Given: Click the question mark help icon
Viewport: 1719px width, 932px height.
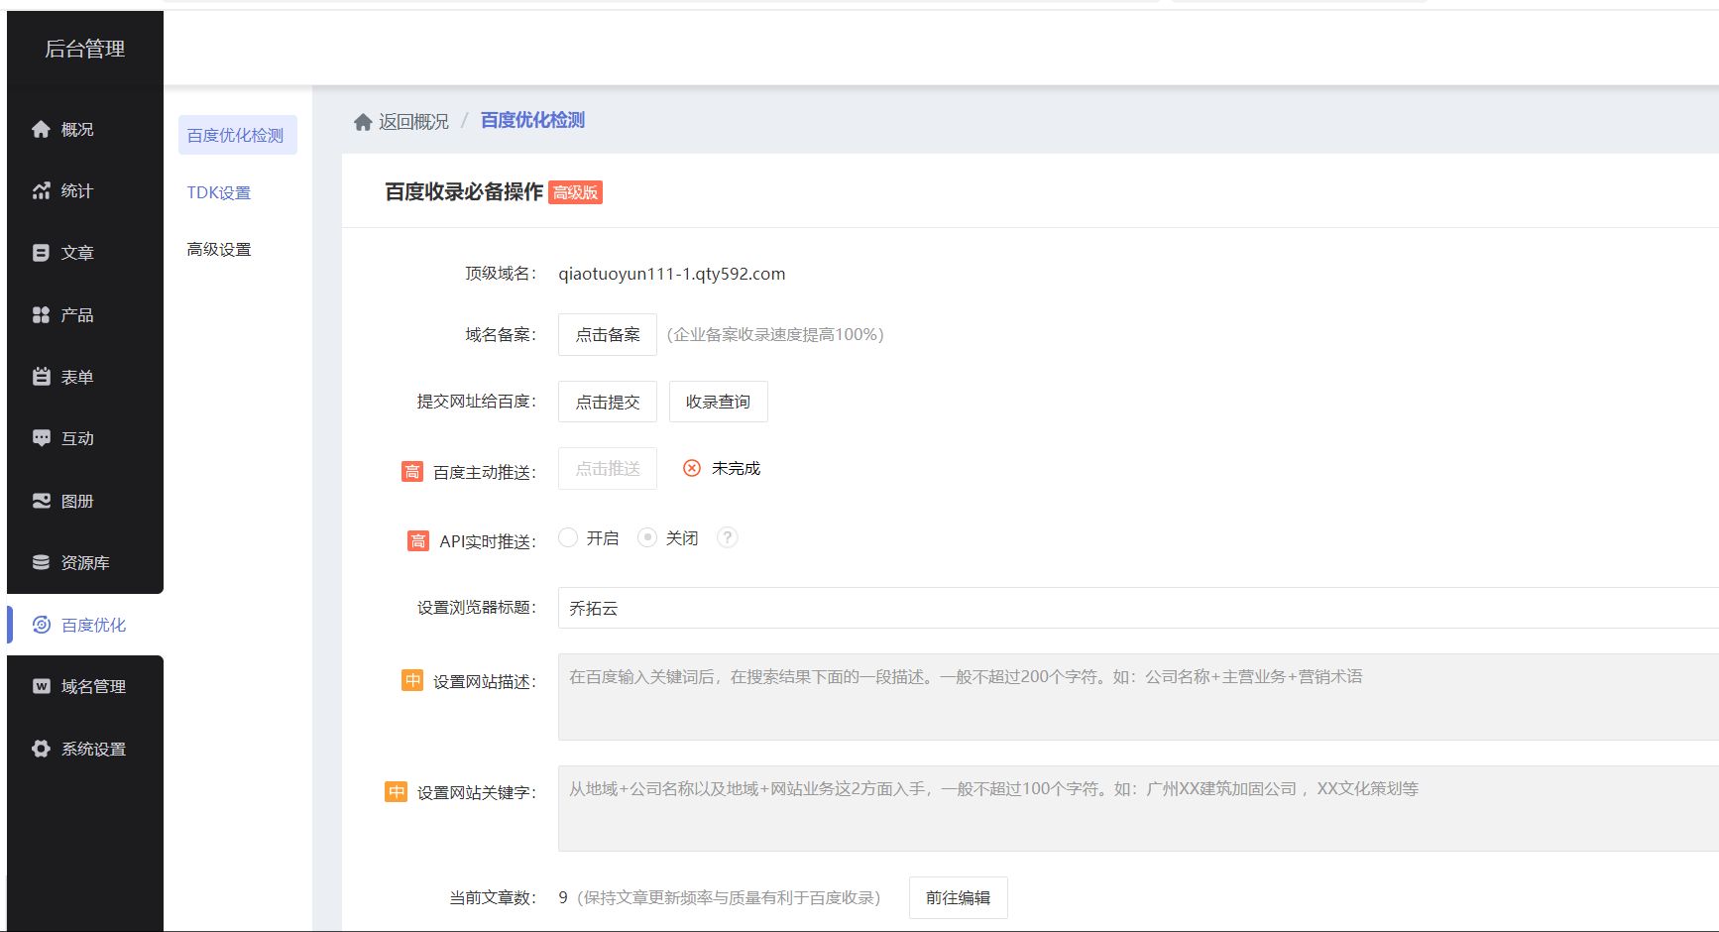Looking at the screenshot, I should tap(728, 537).
